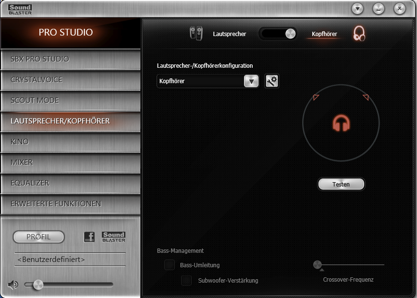Click the Bass-Management heading text
The image size is (417, 298).
coord(180,250)
